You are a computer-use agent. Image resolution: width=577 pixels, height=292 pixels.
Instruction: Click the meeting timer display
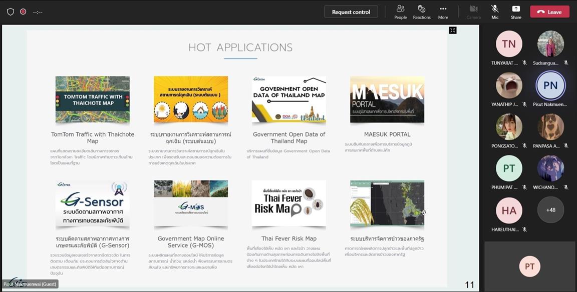tap(38, 12)
